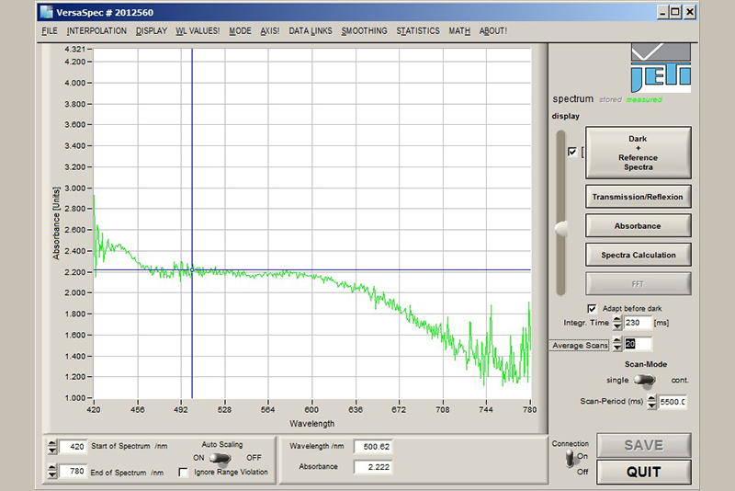Click the WL VALUES! menu item
The image size is (735, 491).
coord(198,31)
